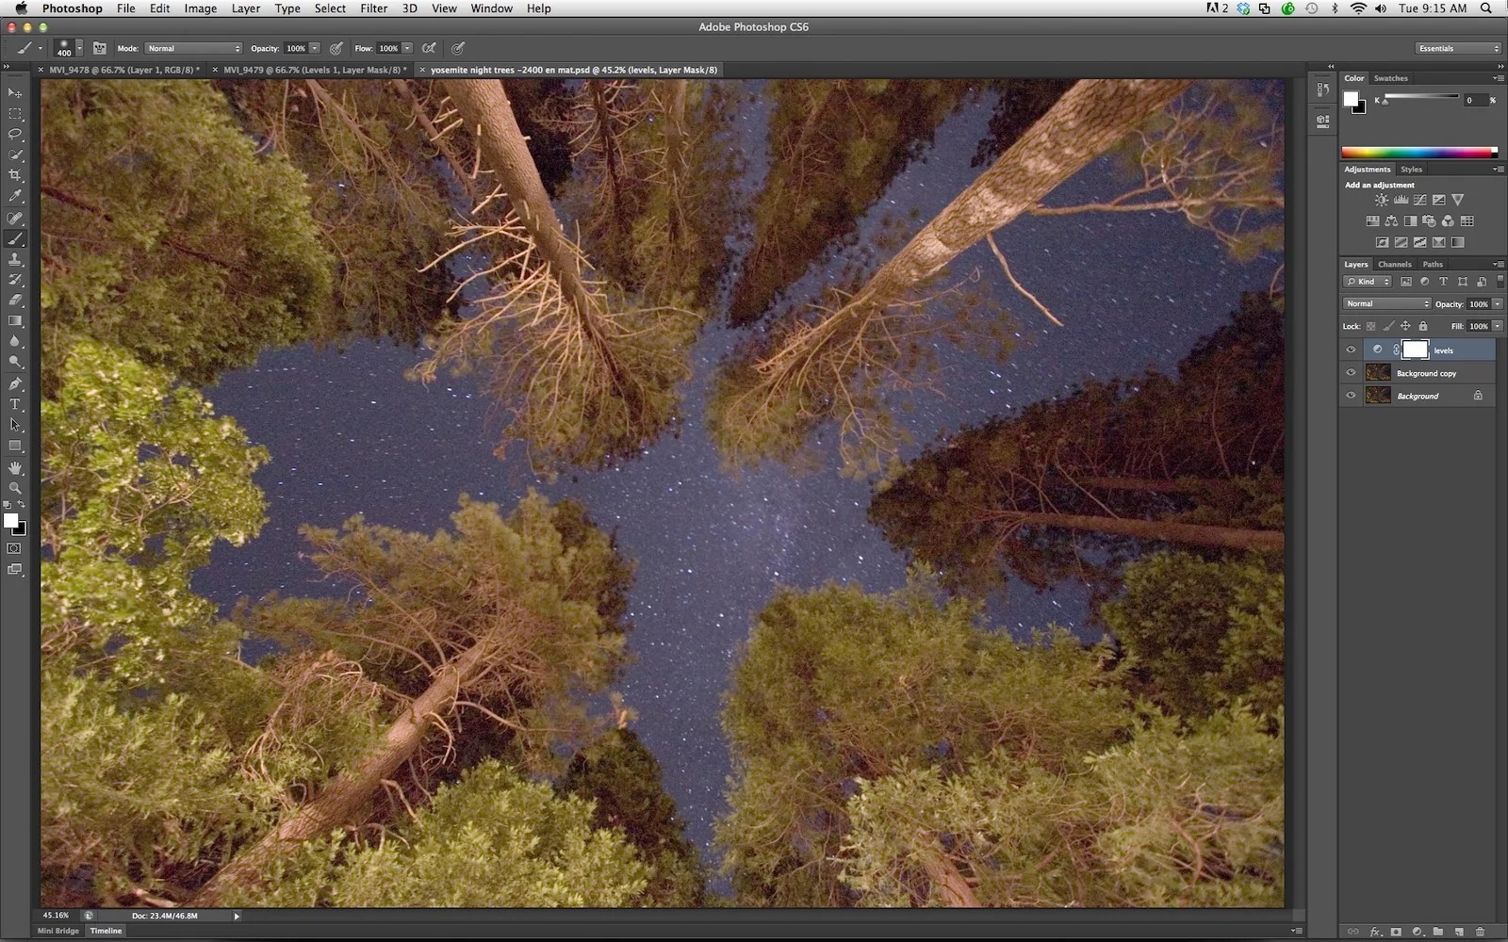Image resolution: width=1508 pixels, height=942 pixels.
Task: Open the layer blend mode Normal dropdown
Action: (x=1386, y=303)
